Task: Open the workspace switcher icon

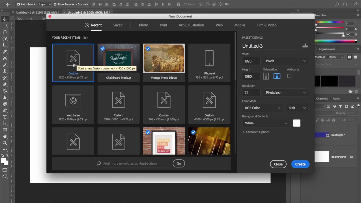Action: tap(345, 5)
